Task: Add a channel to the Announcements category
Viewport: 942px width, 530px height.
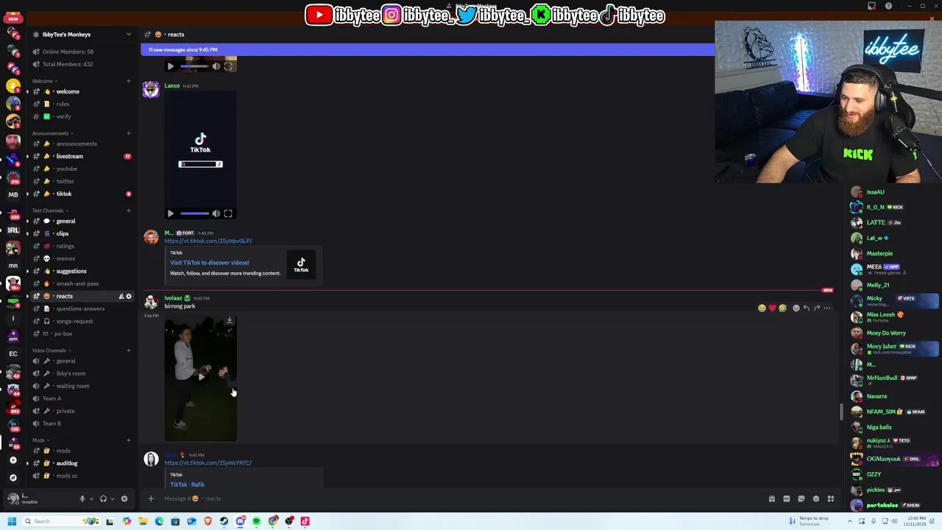Action: tap(128, 133)
